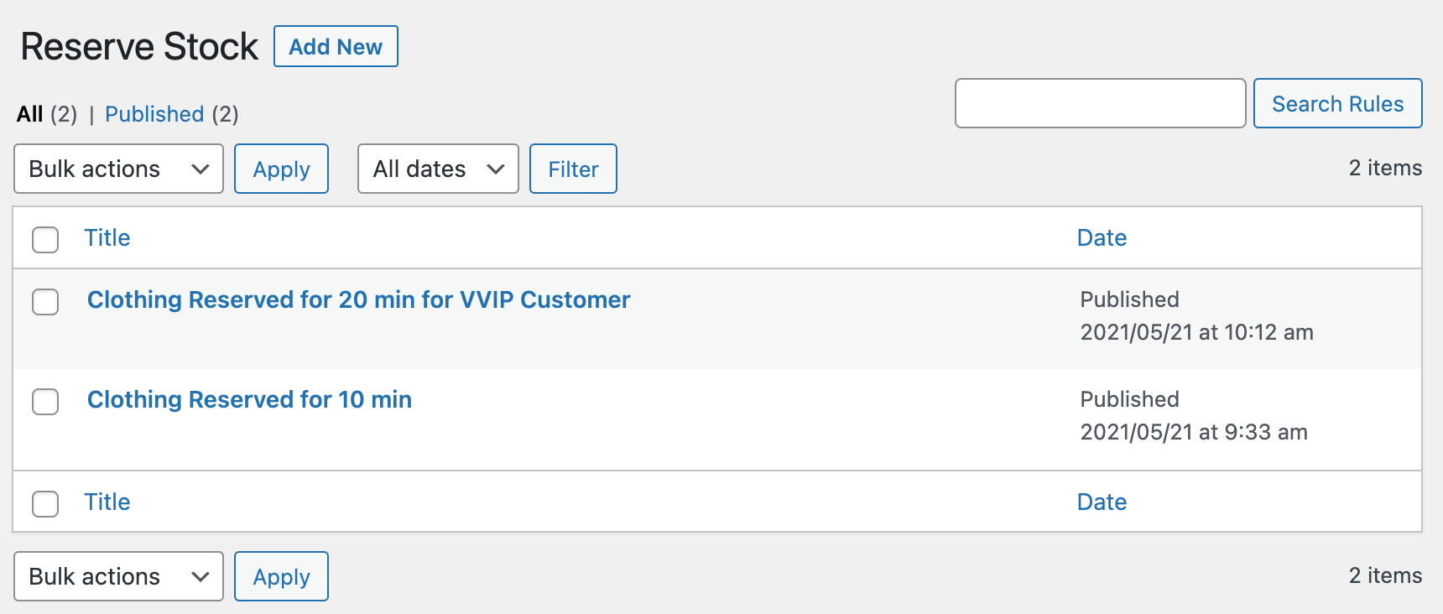This screenshot has height=614, width=1443.
Task: Filter by Published posts
Action: (x=154, y=114)
